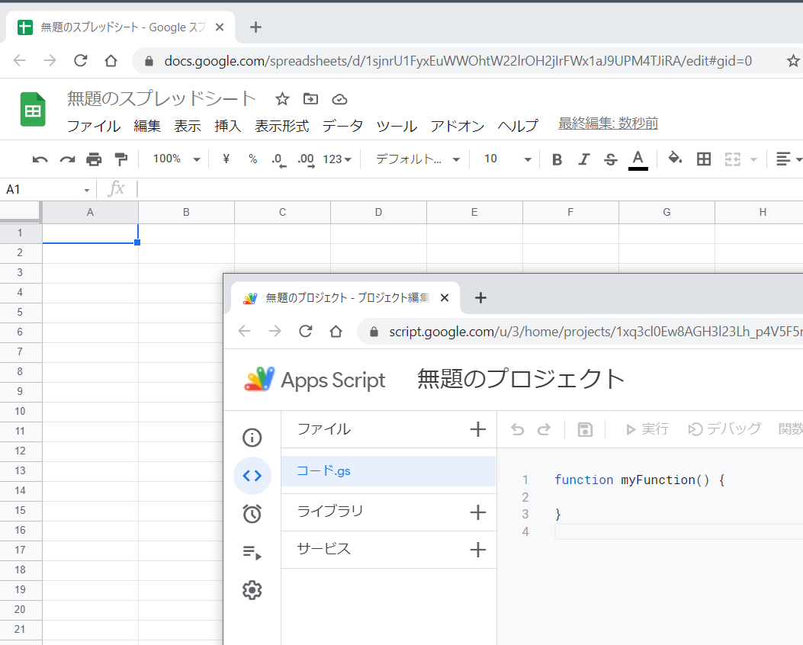Open the アドオン menu

[458, 126]
